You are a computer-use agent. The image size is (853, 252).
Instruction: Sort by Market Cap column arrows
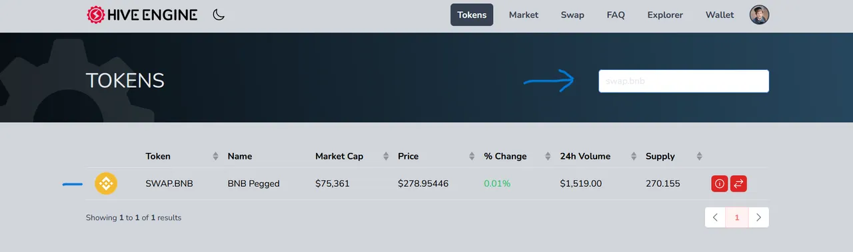point(386,156)
